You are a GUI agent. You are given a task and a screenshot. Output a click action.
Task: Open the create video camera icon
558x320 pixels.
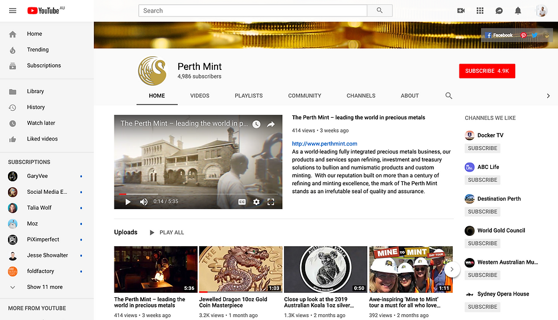coord(461,11)
